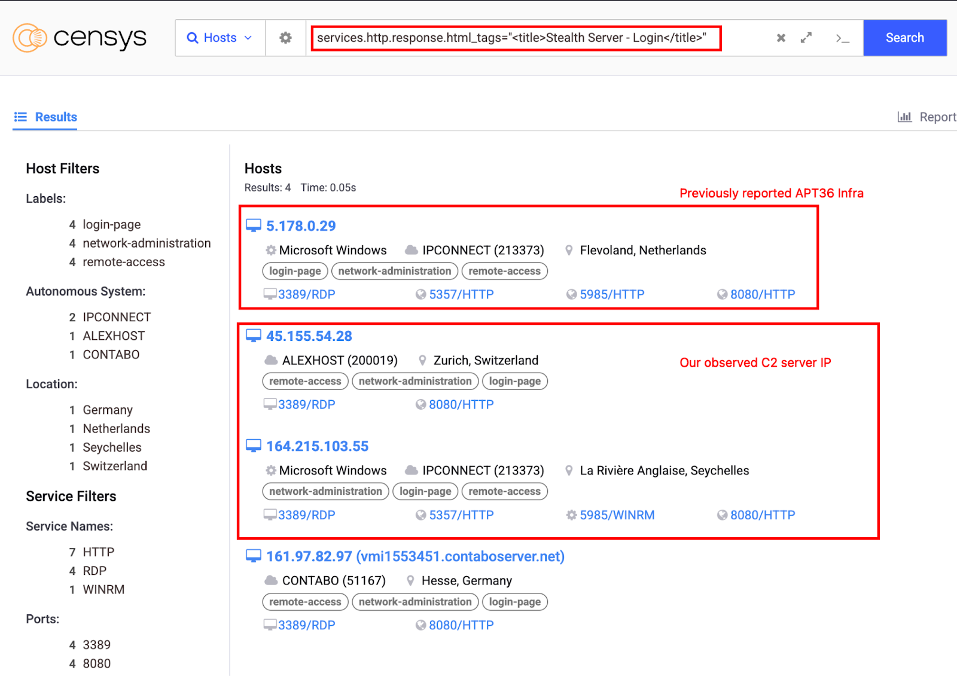The width and height of the screenshot is (957, 676).
Task: Open 3389/RDP service of 5.178.0.29
Action: pyautogui.click(x=306, y=294)
